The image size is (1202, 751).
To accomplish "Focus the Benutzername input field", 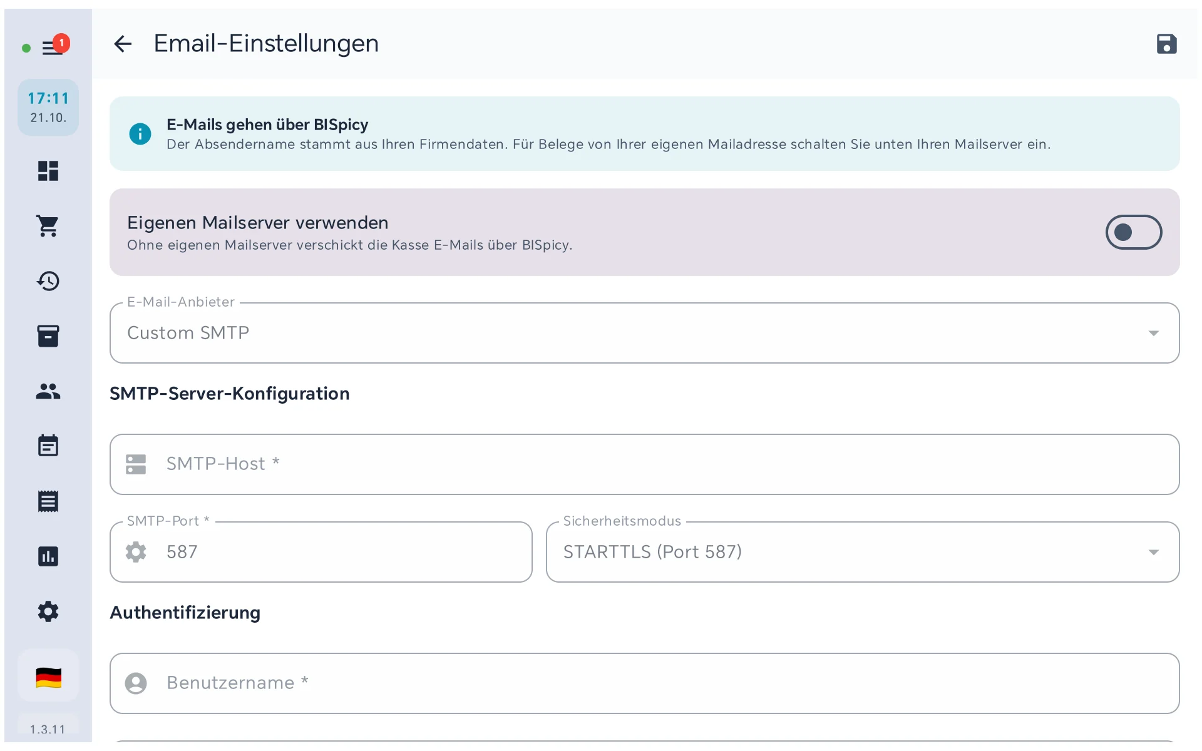I will [644, 683].
